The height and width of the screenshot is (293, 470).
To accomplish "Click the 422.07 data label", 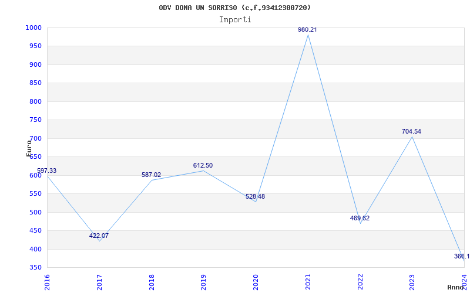I will tap(99, 236).
